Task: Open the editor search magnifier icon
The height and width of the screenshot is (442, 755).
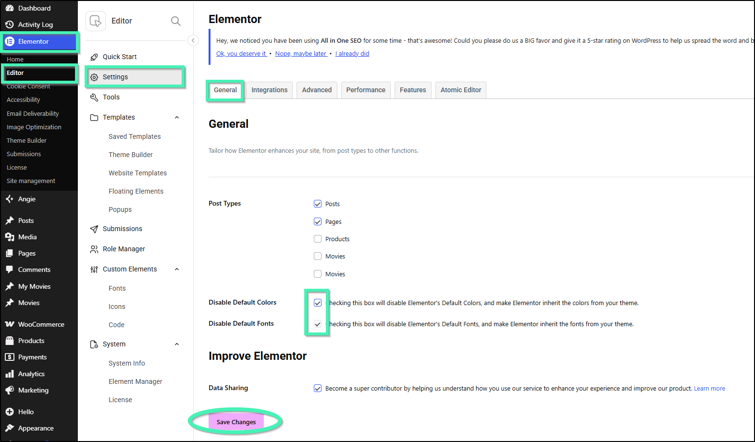Action: click(x=176, y=21)
